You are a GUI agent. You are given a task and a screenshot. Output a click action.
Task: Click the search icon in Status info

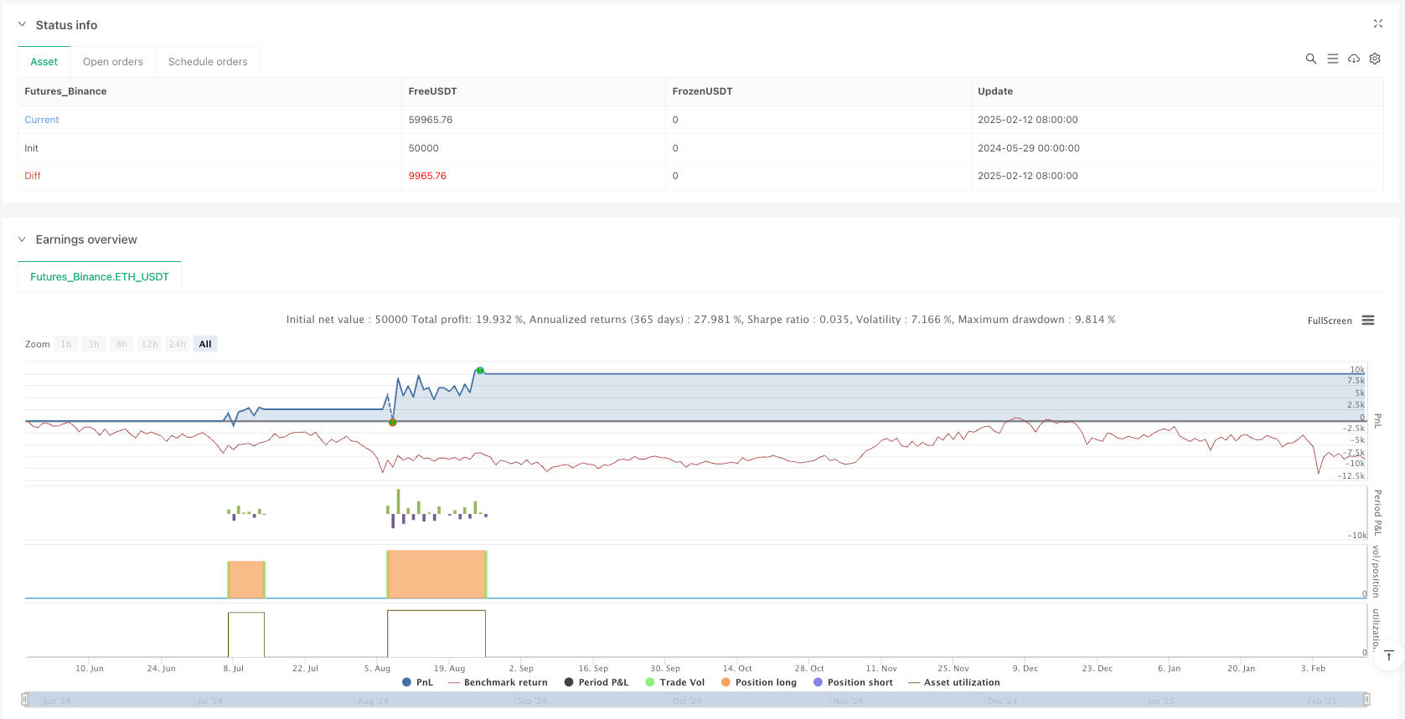pos(1310,59)
